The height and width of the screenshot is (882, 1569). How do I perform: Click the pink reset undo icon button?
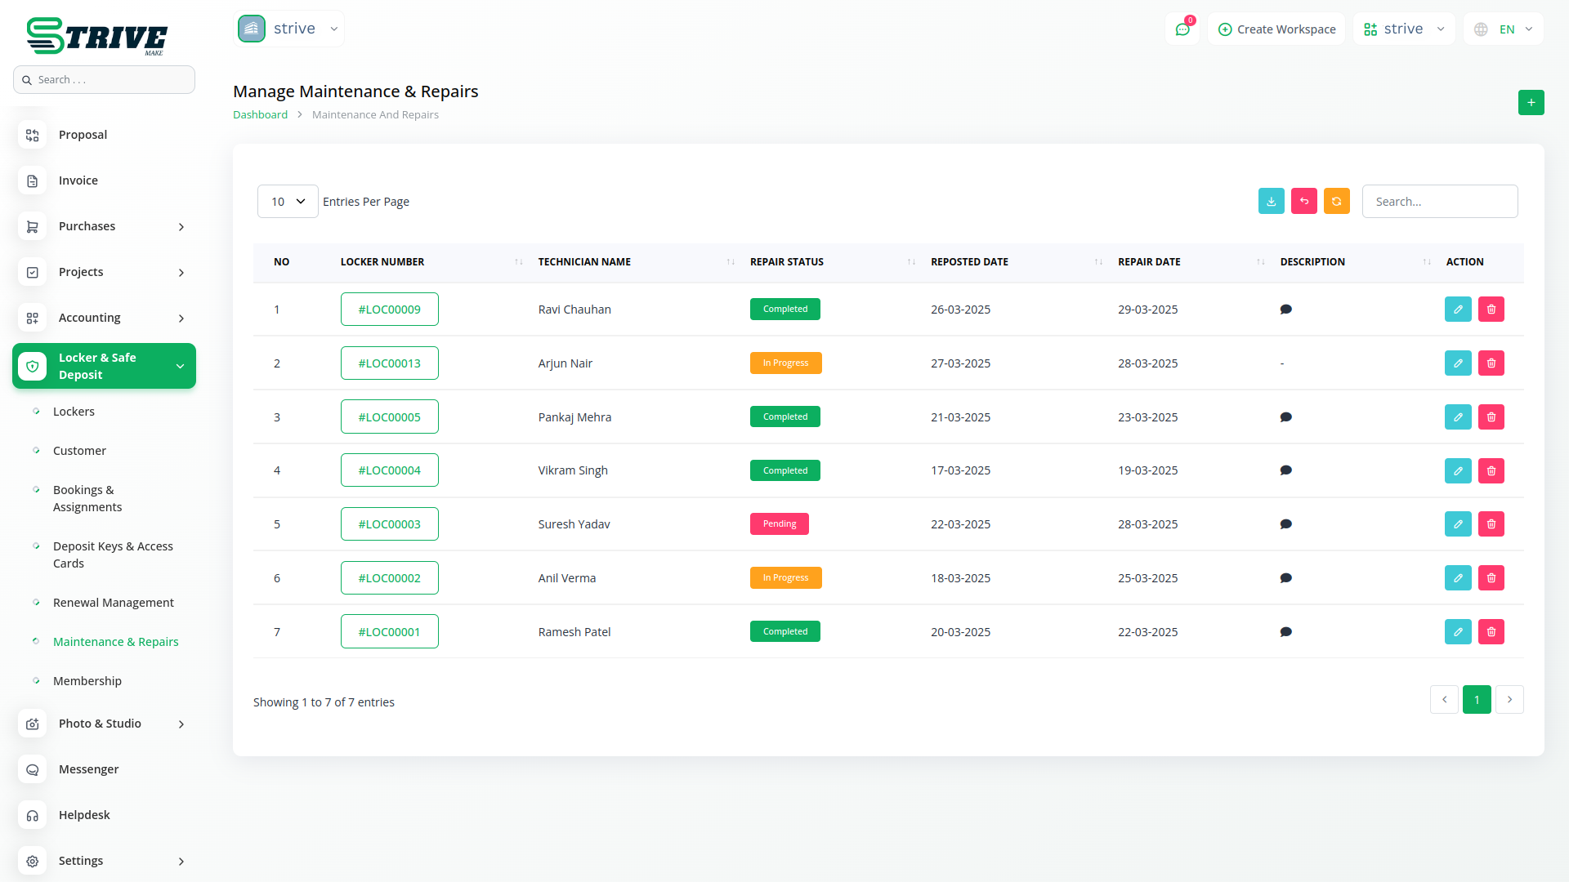[1303, 201]
